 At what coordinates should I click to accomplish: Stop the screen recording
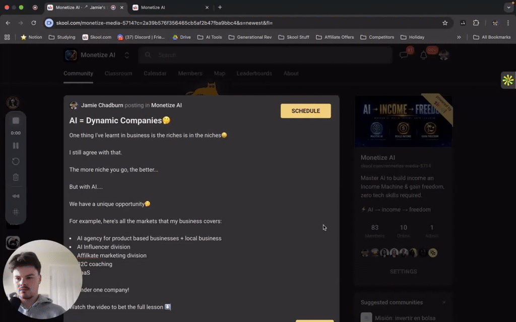[x=16, y=121]
